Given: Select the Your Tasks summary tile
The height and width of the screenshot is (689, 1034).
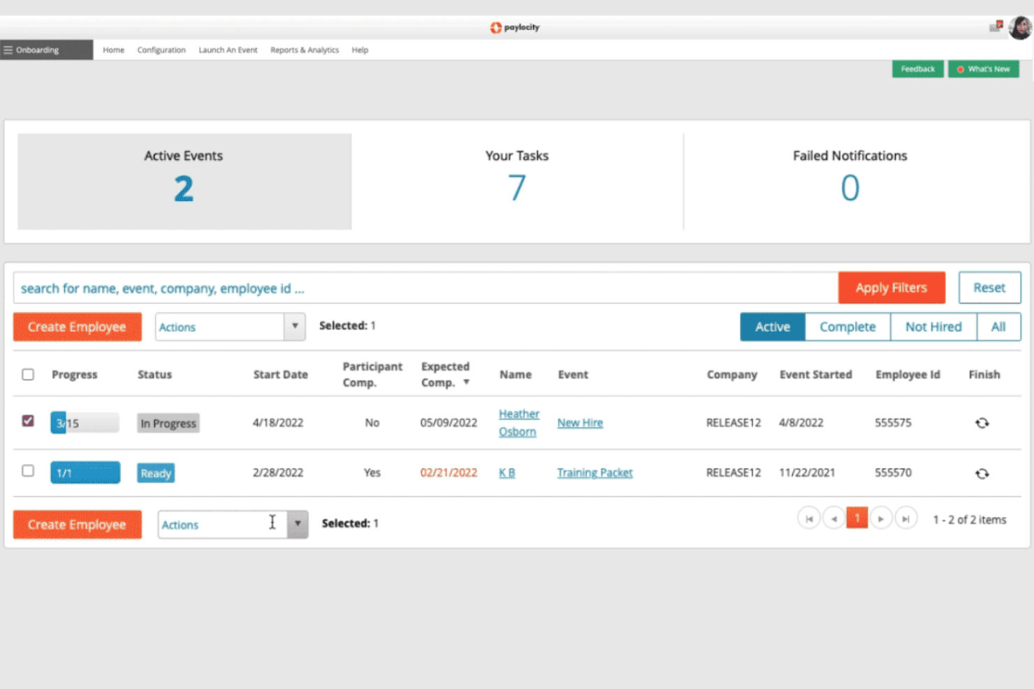Looking at the screenshot, I should pos(517,181).
